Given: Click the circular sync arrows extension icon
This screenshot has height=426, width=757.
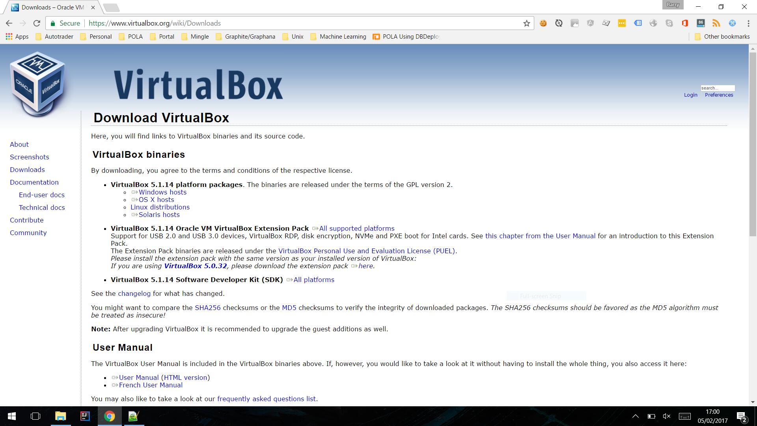Looking at the screenshot, I should coord(559,23).
